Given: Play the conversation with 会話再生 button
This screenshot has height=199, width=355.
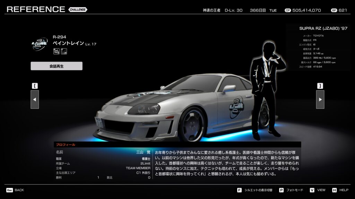Looking at the screenshot, I should click(x=57, y=66).
